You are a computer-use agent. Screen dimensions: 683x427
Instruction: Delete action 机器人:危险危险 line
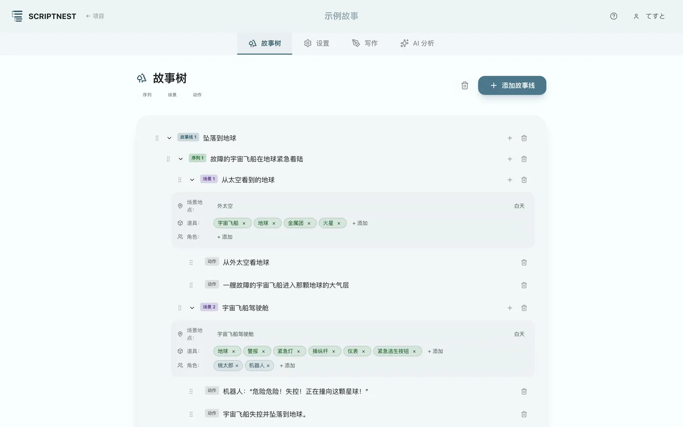point(524,391)
